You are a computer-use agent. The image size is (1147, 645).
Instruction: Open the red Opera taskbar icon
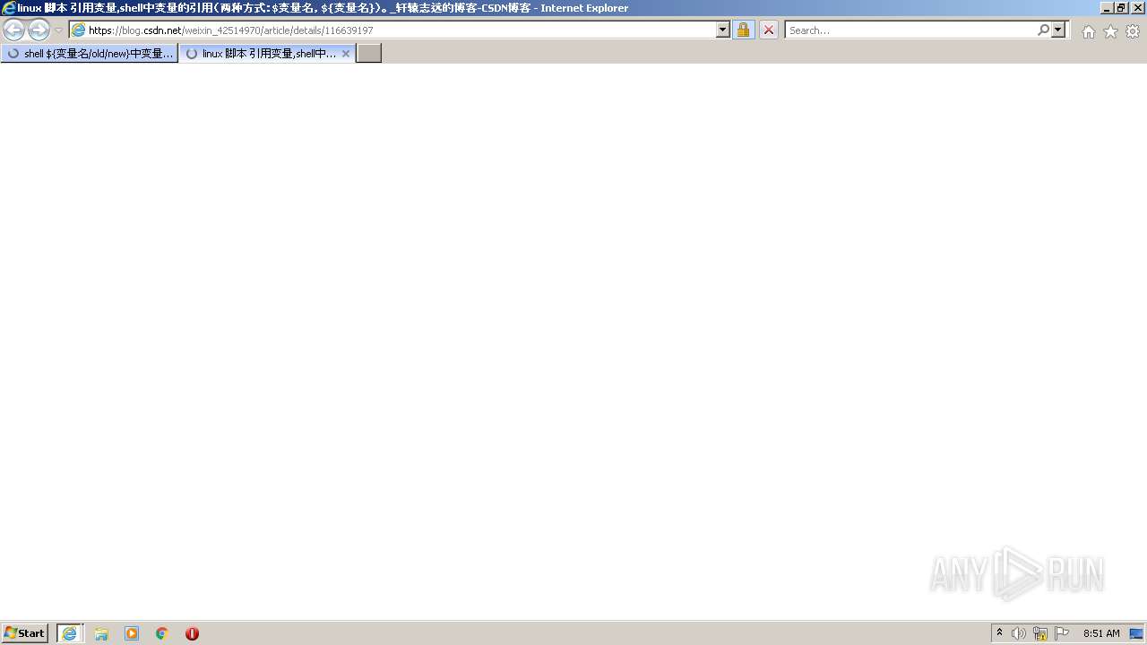tap(192, 633)
